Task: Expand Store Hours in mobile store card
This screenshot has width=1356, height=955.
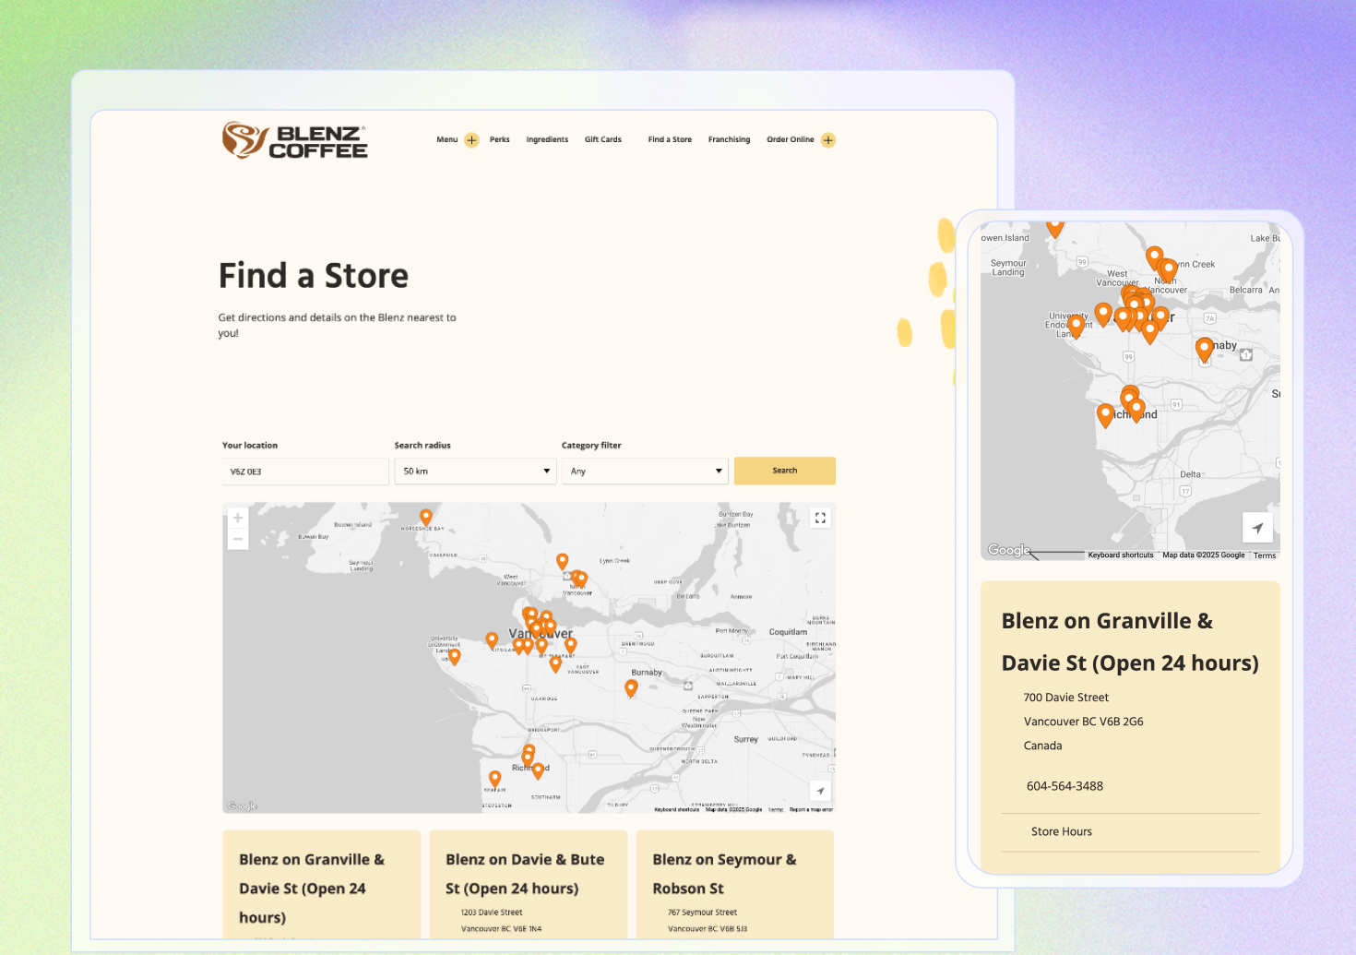Action: [x=1130, y=831]
